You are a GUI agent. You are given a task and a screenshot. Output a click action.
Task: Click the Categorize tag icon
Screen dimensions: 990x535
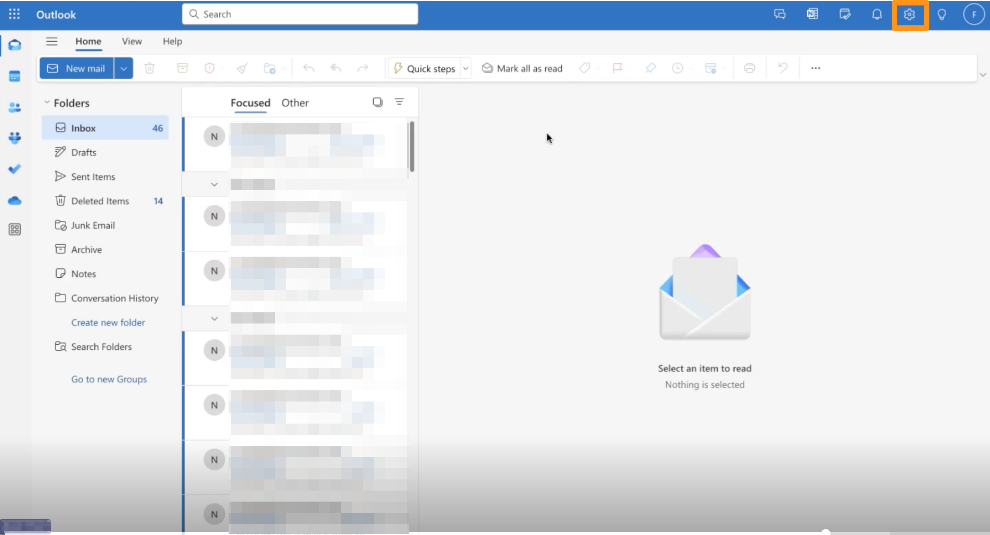(x=584, y=68)
